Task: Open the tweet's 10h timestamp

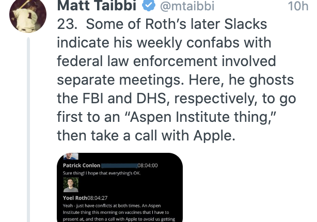Action: pos(298,6)
